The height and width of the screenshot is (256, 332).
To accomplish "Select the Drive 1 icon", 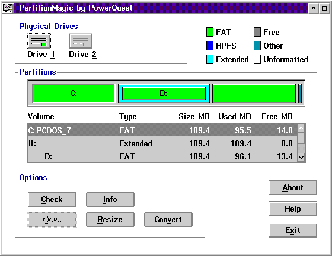I will (x=39, y=41).
